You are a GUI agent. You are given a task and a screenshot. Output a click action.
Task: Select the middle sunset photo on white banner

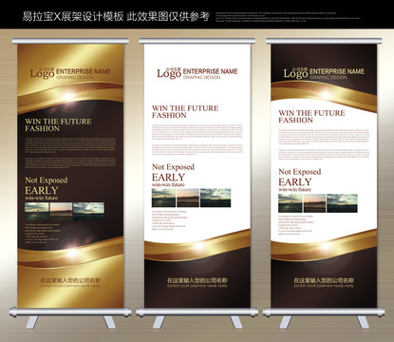pyautogui.click(x=188, y=198)
